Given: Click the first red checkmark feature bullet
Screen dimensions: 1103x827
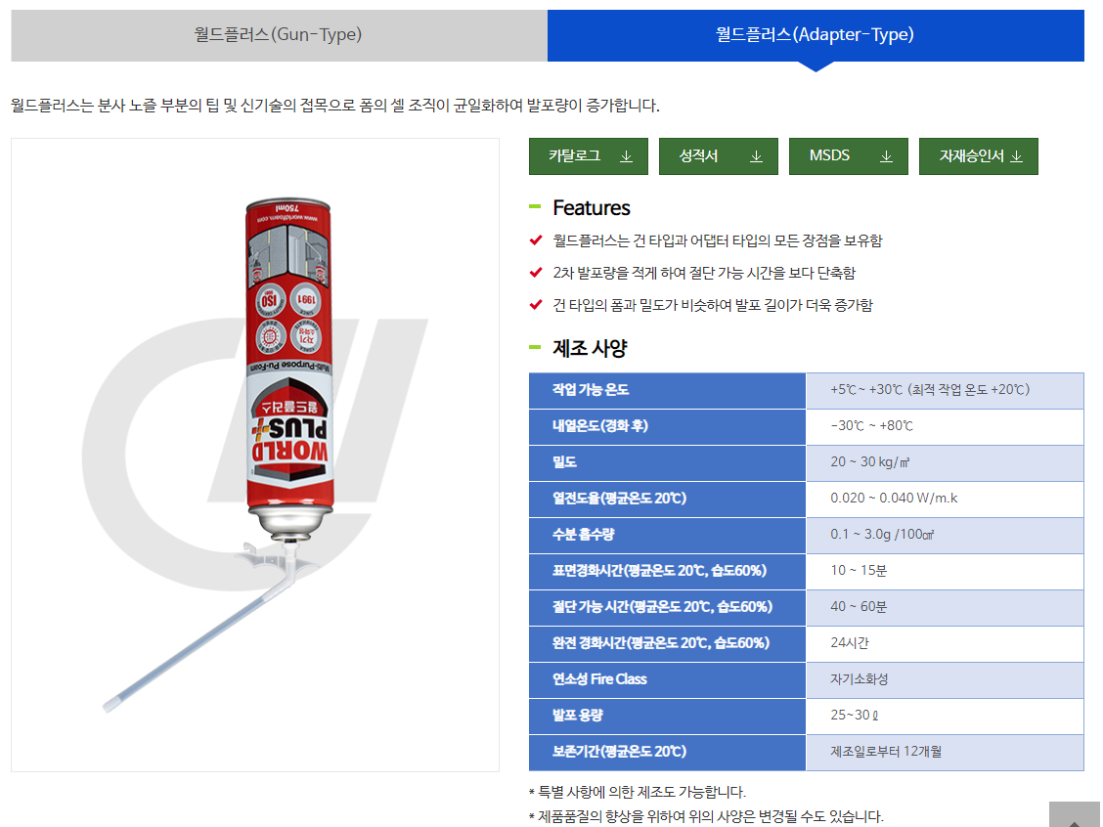Looking at the screenshot, I should pos(536,240).
